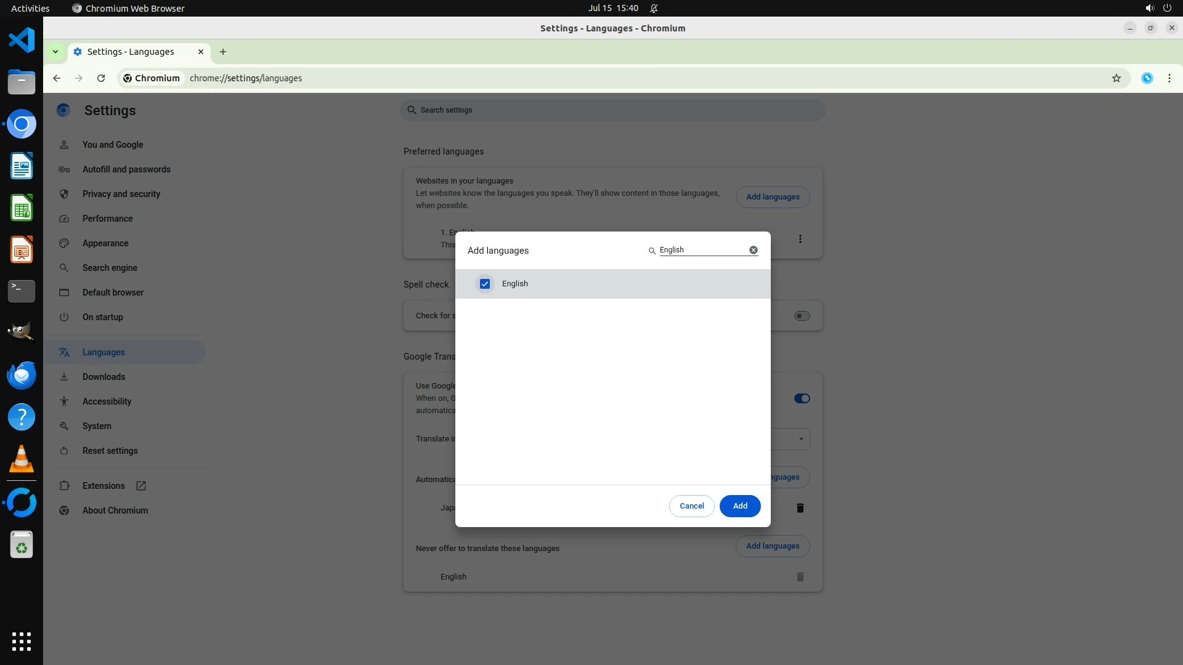Viewport: 1183px width, 665px height.
Task: Uncheck the English language checkbox
Action: 485,284
